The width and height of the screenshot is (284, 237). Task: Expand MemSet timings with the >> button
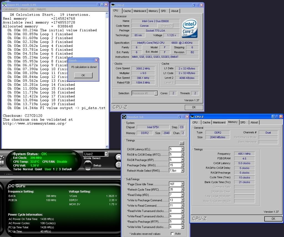[182, 143]
